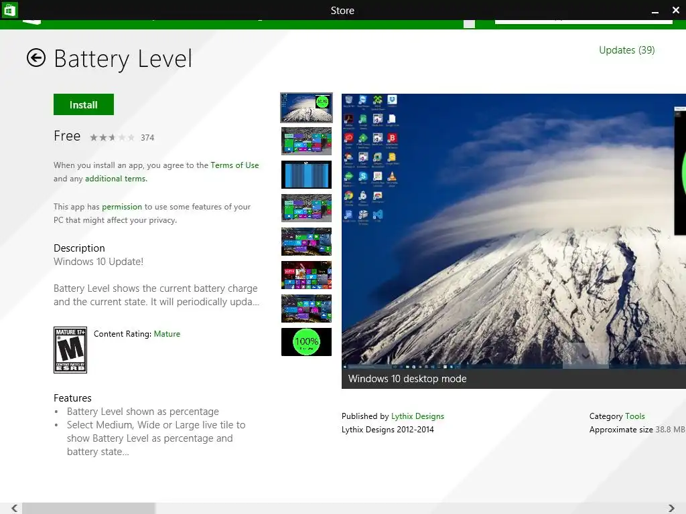Select the mountain desktop screenshot thumbnail

pos(306,108)
